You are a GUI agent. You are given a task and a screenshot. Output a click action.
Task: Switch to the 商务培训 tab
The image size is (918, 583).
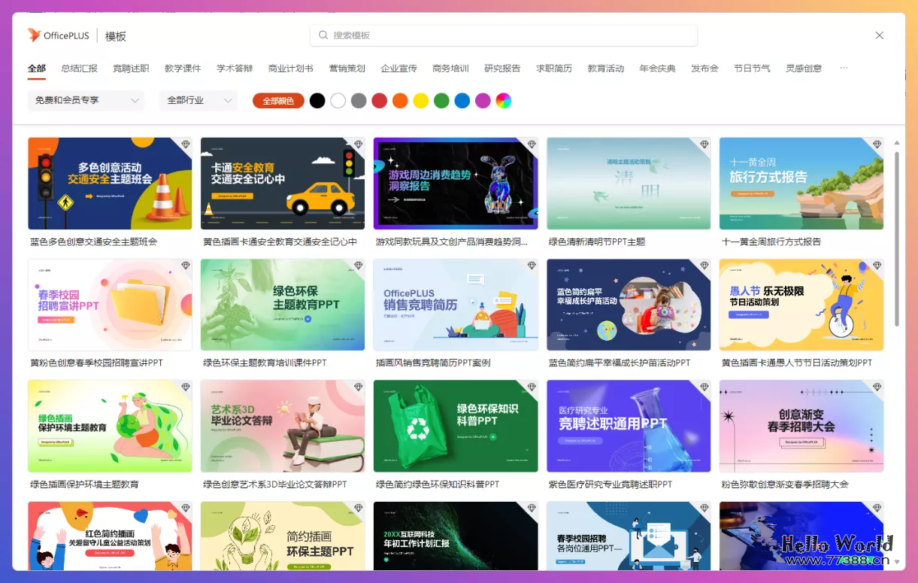click(x=450, y=68)
